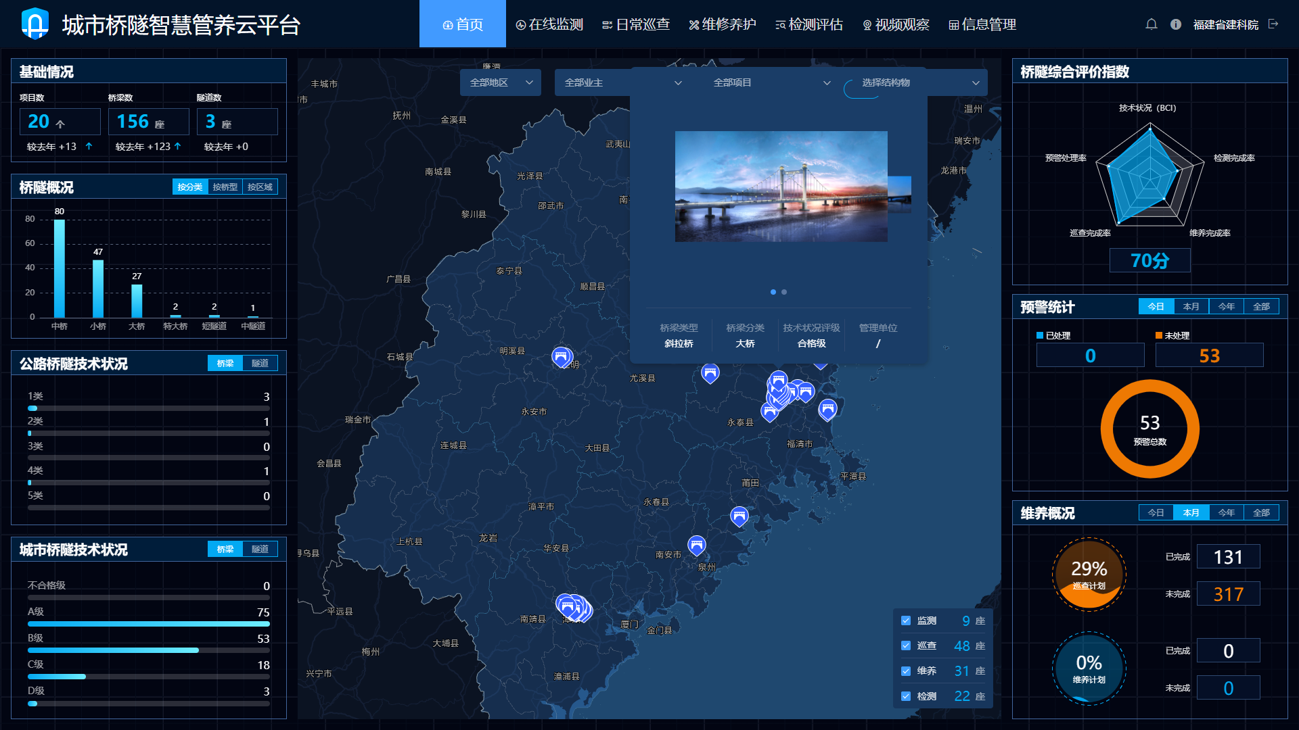This screenshot has width=1299, height=730.
Task: Click the bridge marker near 明溪县
Action: 560,356
